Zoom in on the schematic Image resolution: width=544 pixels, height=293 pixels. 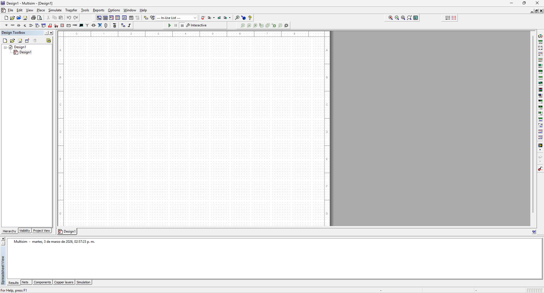coord(391,18)
